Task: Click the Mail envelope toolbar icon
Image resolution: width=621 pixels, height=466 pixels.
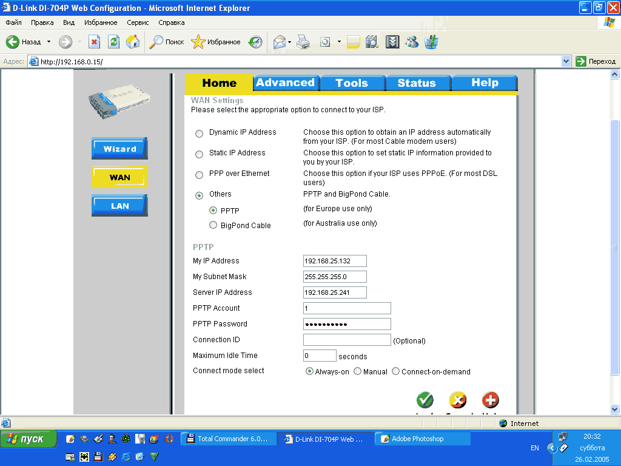Action: (x=280, y=42)
